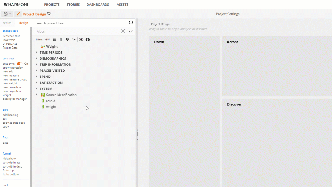Click the orange pencil edit icon
Viewport: 332px width, 187px height.
[x=18, y=14]
